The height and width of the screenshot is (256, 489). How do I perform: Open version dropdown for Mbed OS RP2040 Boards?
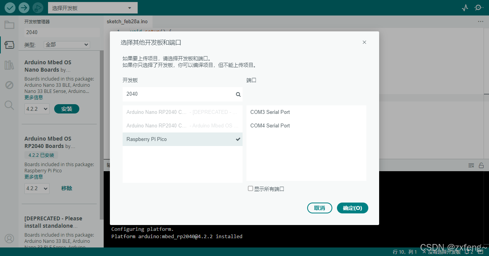tap(37, 189)
